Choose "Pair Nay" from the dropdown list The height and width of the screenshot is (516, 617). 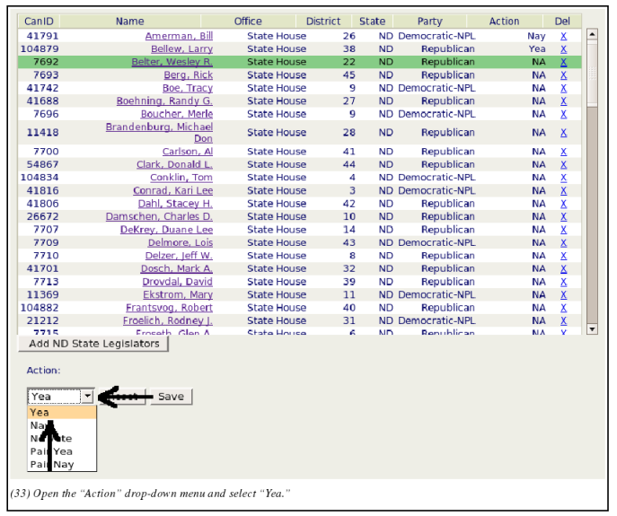click(x=51, y=464)
